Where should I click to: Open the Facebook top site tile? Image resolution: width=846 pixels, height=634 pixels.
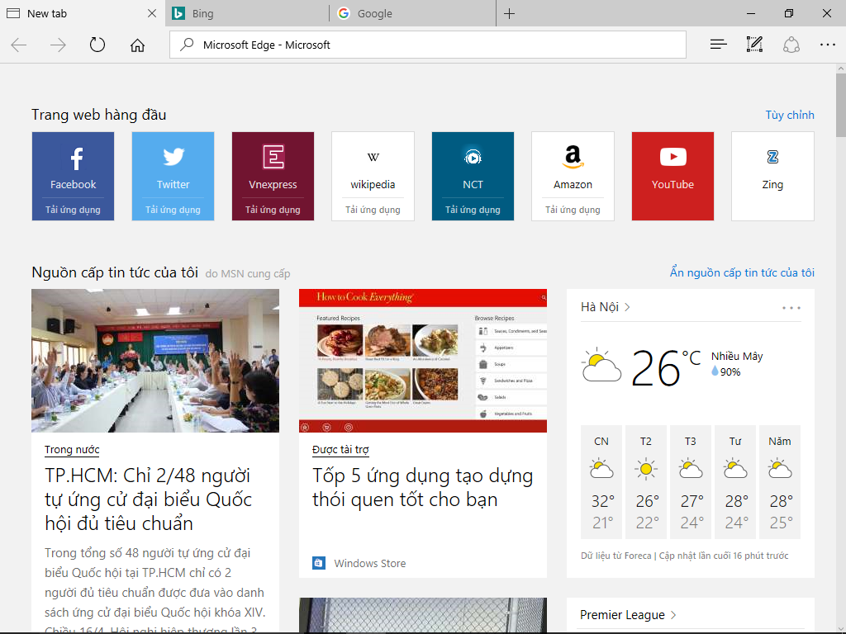(73, 177)
